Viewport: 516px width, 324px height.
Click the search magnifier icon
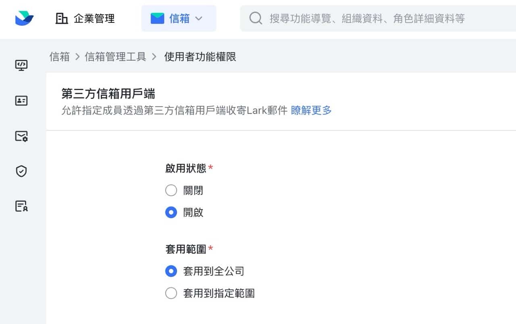coord(256,18)
